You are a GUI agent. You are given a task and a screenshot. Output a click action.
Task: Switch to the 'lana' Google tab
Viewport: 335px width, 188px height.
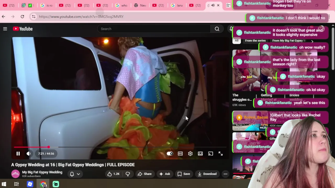pyautogui.click(x=177, y=5)
